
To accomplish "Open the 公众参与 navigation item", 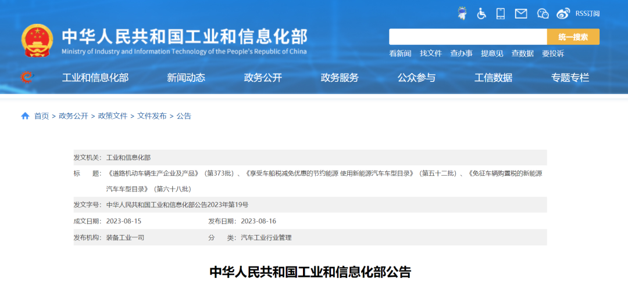I will coord(416,78).
